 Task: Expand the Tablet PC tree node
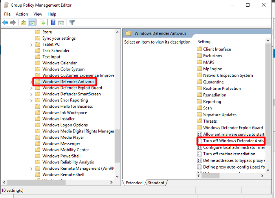31,45
